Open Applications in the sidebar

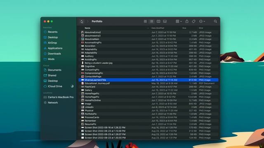pos(55,48)
